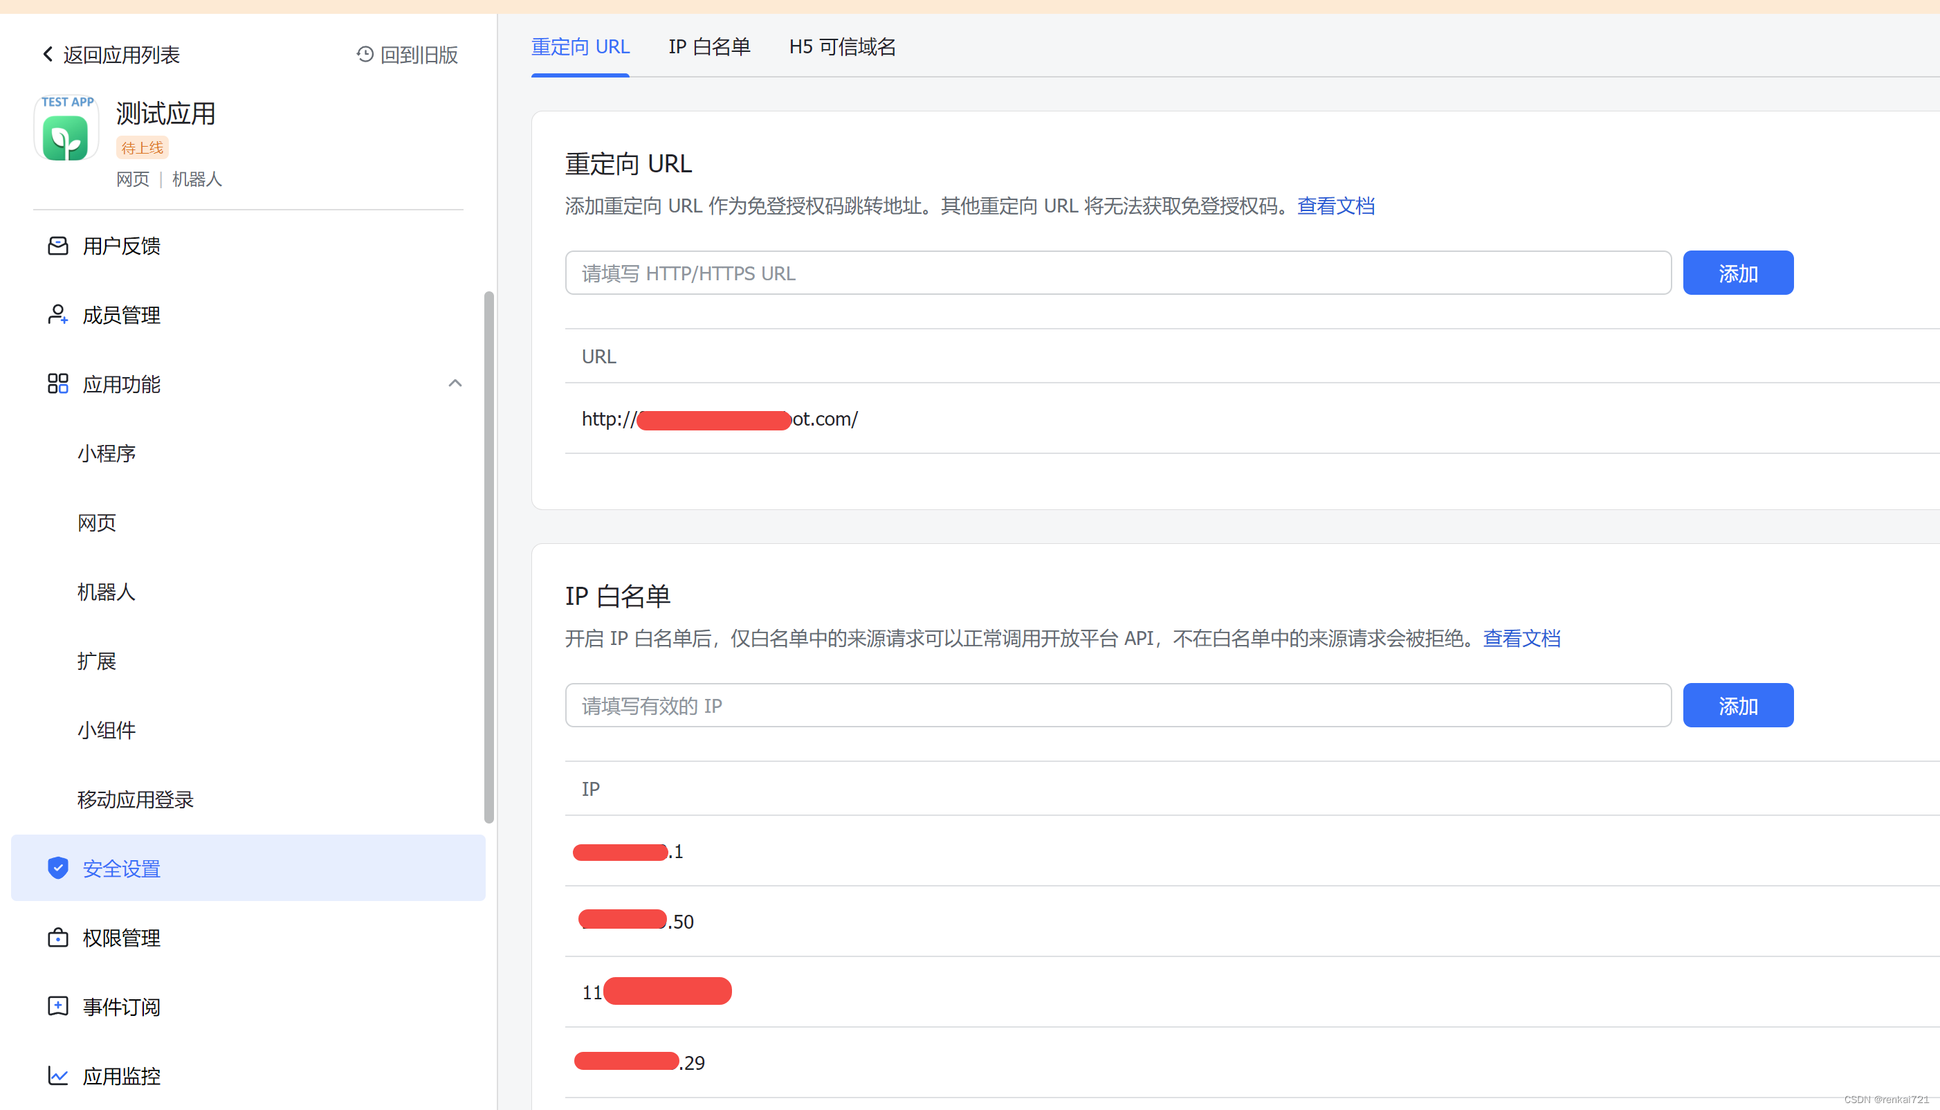
Task: Click the 应用功能 grid icon
Action: pos(58,383)
